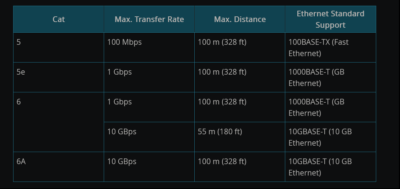Click the Cat column header
Viewport: 400px width, 189px height.
point(59,19)
